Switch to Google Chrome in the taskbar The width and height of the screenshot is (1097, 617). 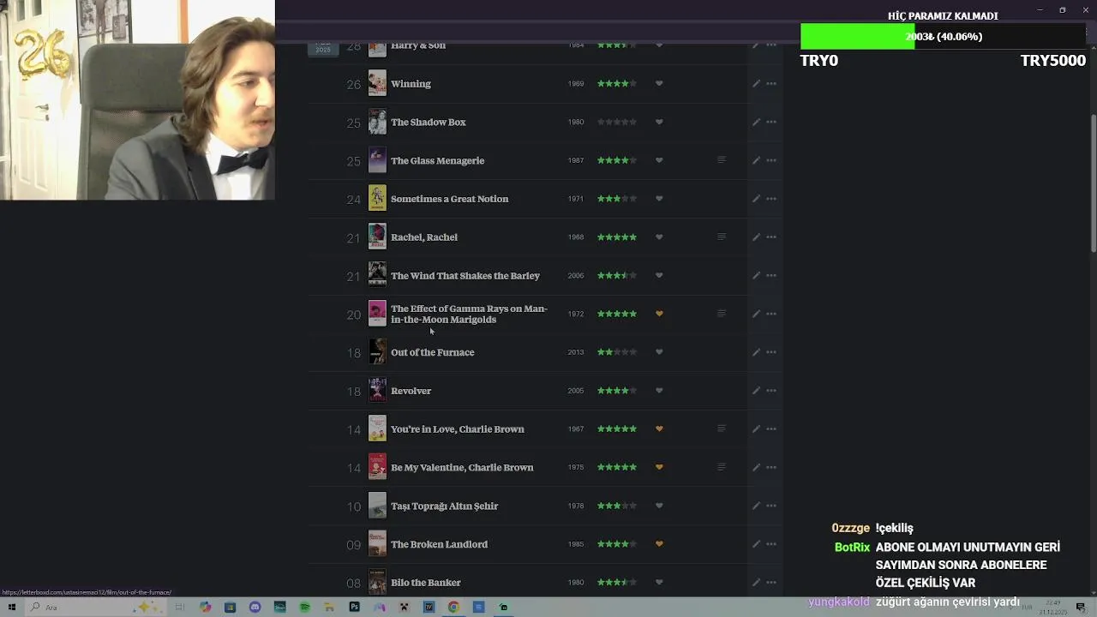click(453, 607)
